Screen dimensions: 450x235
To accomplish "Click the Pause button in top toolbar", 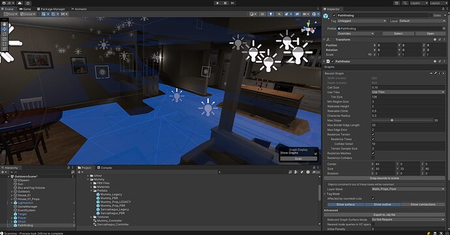I will [225, 3].
